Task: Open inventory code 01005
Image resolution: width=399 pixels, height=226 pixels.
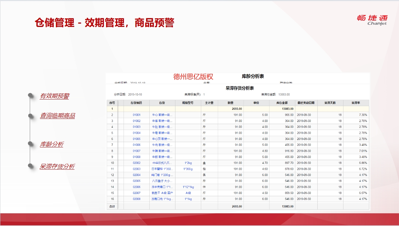Action: [x=137, y=139]
